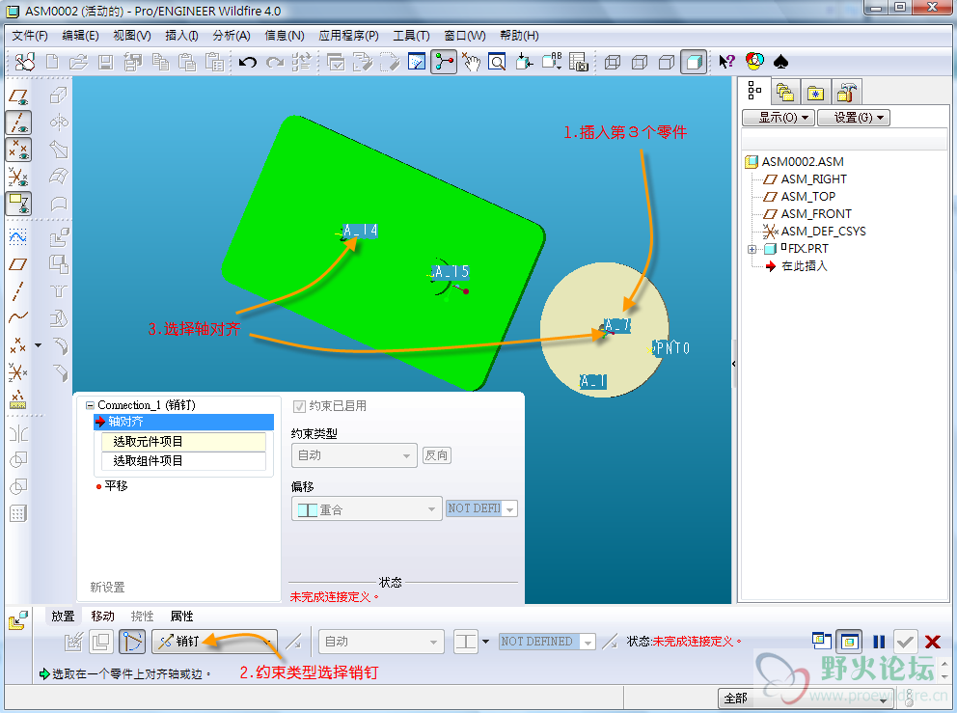Viewport: 957px width, 713px height.
Task: Click the Redo arrow in toolbar
Action: pos(275,62)
